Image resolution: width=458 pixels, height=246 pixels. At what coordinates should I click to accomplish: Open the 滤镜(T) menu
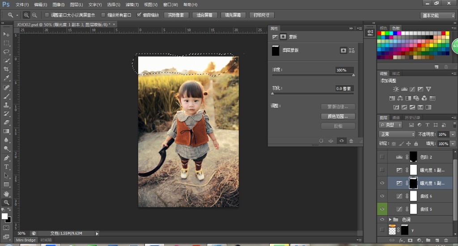coord(132,4)
